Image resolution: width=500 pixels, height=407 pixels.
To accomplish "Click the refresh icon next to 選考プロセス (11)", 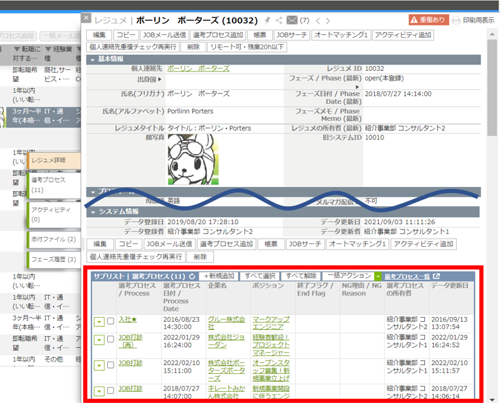I will [193, 276].
